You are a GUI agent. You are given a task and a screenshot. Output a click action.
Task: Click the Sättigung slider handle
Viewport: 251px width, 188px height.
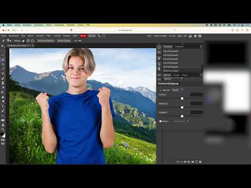(182, 108)
